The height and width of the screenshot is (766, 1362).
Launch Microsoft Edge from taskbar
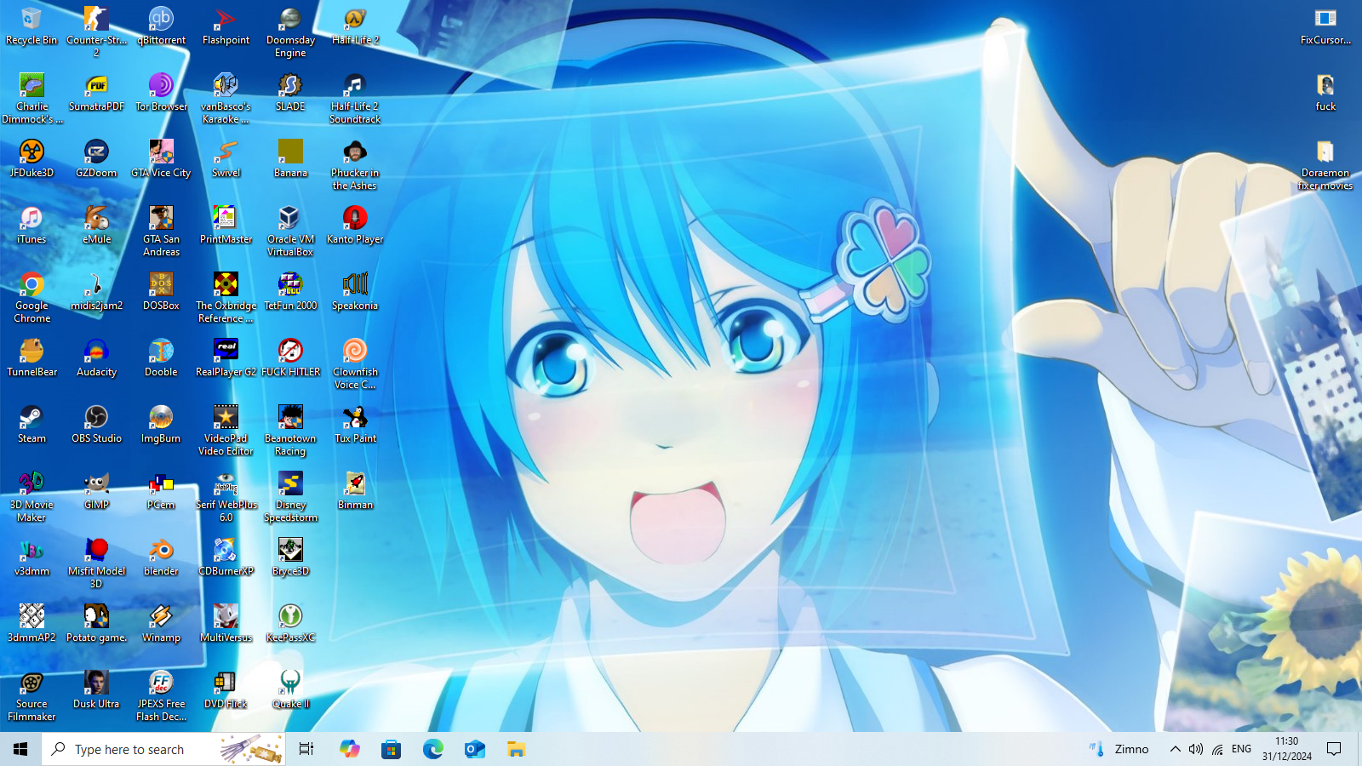432,749
